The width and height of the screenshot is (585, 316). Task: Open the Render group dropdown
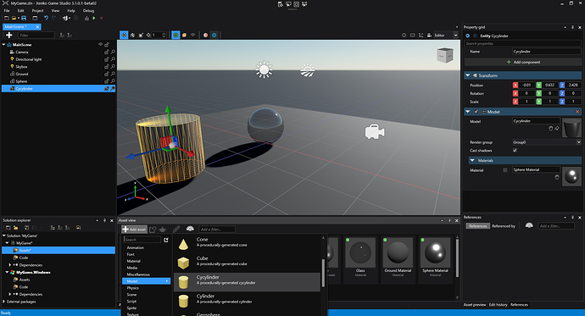547,142
